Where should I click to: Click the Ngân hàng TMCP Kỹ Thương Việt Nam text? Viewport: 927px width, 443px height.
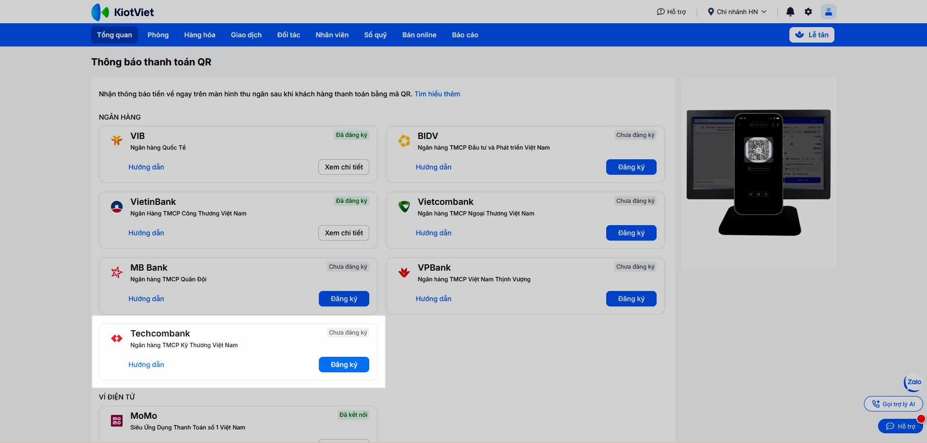184,345
